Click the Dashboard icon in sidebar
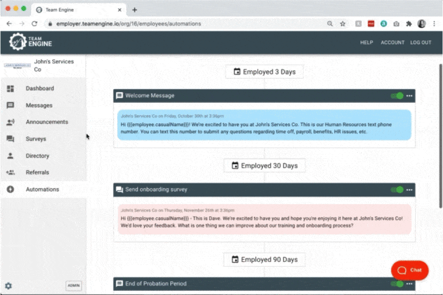Screen dimensions: 443x295 pos(10,88)
